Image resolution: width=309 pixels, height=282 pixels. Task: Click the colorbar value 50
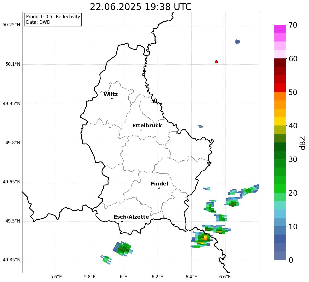point(293,92)
